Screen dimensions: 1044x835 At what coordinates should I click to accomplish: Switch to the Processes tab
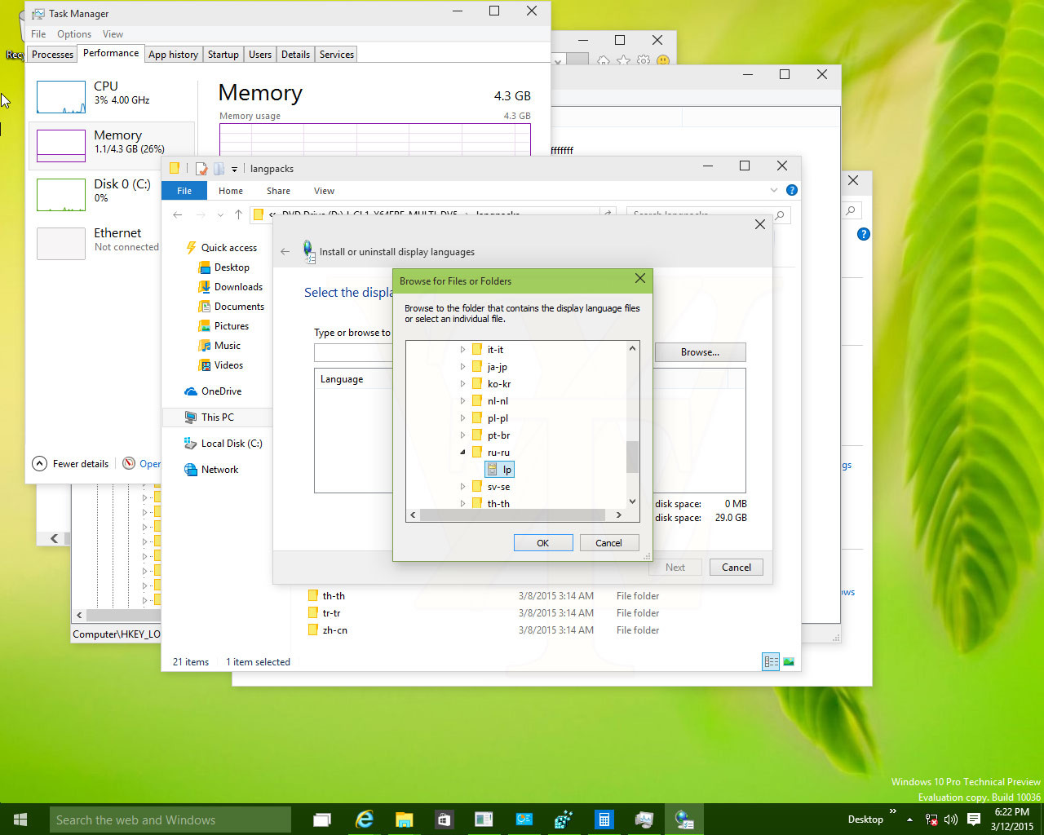point(52,55)
